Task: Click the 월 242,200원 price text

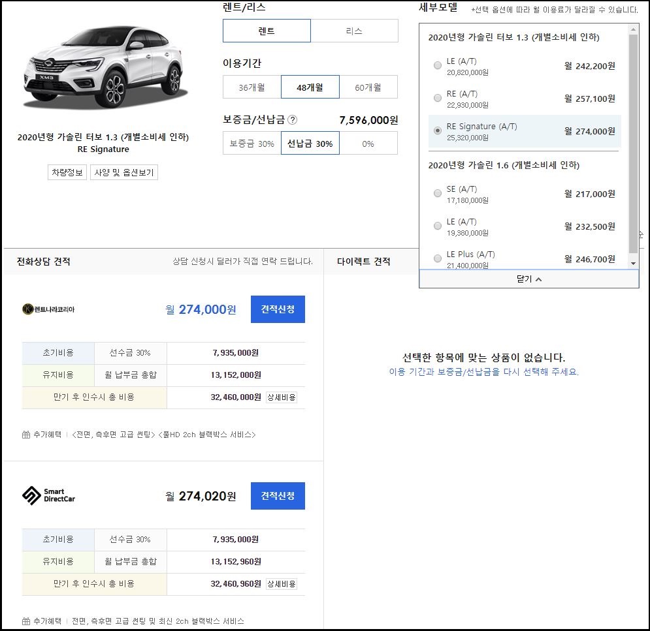Action: pyautogui.click(x=589, y=66)
